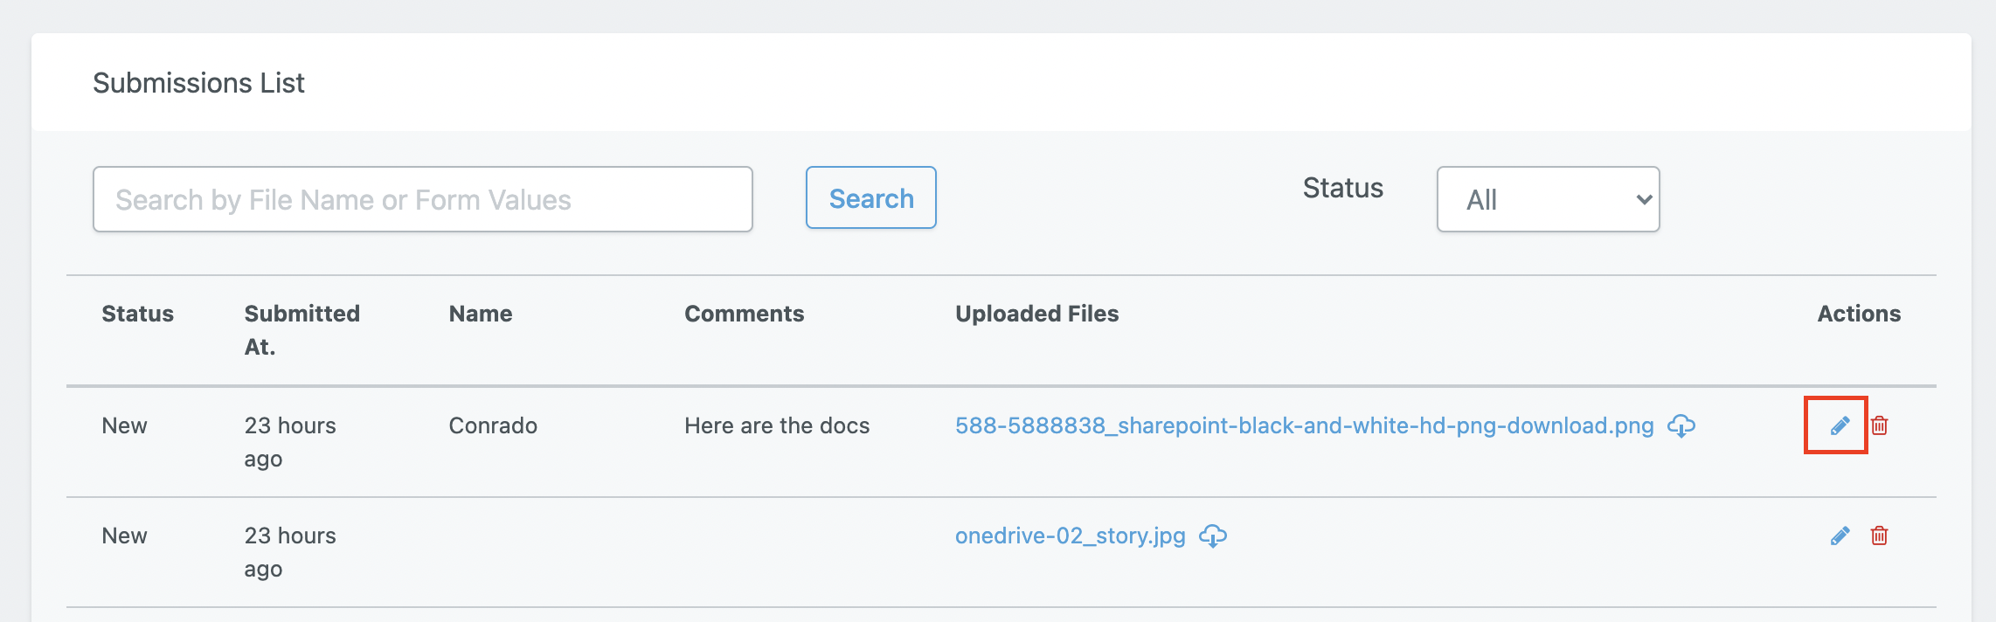Click trash icon in onedrive-02_story.jpg row
Viewport: 1996px width, 622px height.
pyautogui.click(x=1879, y=536)
